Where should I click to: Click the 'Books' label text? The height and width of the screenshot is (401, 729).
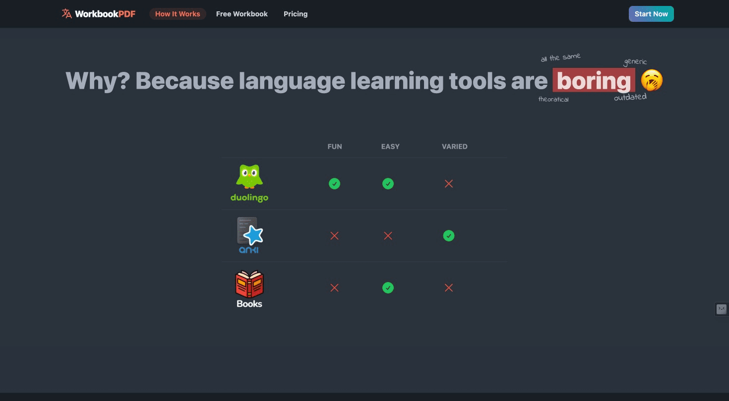click(249, 304)
